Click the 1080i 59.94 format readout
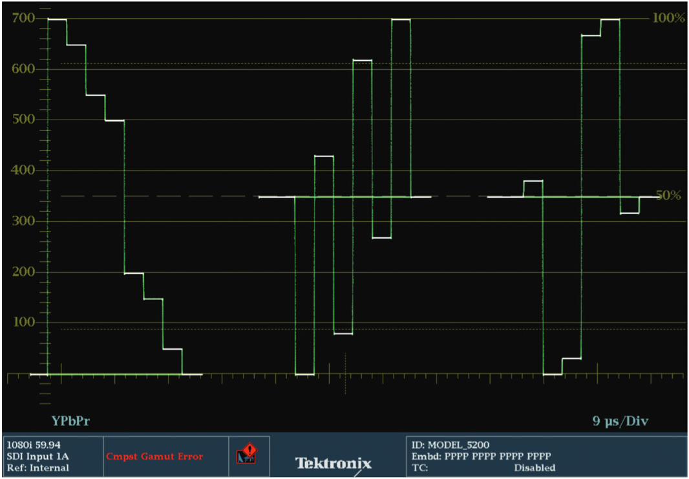This screenshot has width=689, height=479. (x=34, y=445)
